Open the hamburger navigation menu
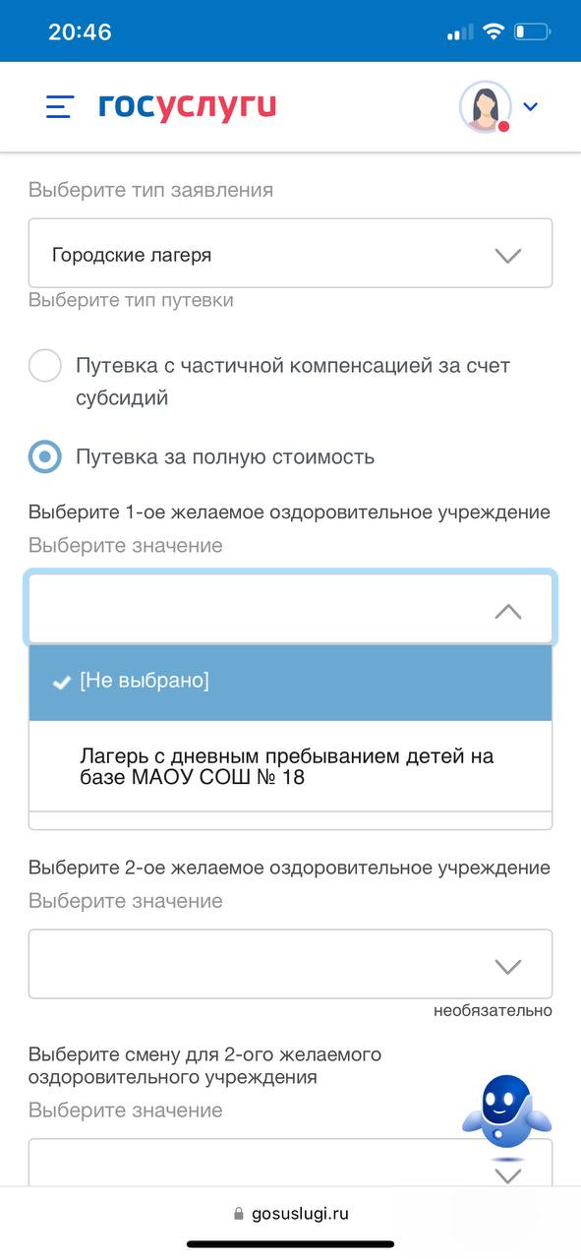 pos(60,106)
